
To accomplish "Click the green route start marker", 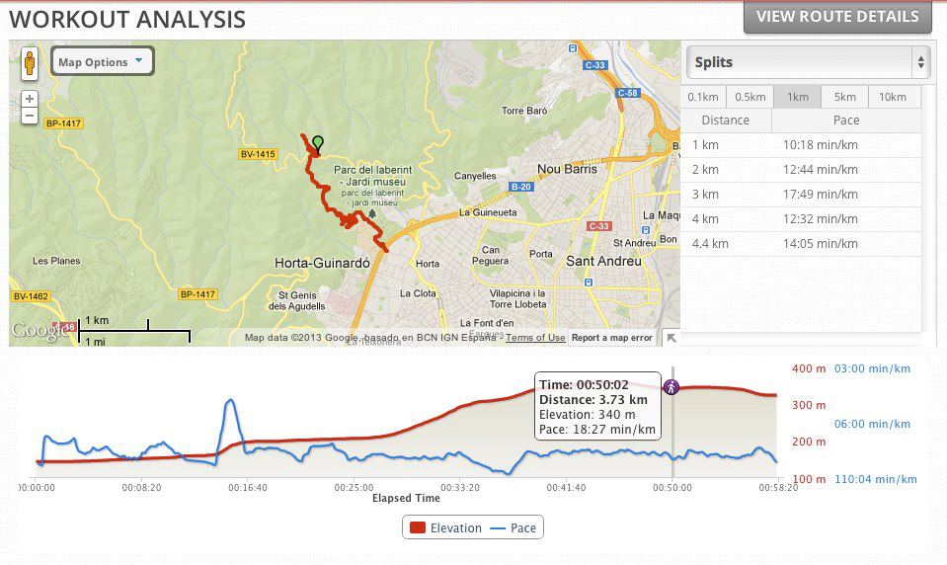I will [x=317, y=144].
